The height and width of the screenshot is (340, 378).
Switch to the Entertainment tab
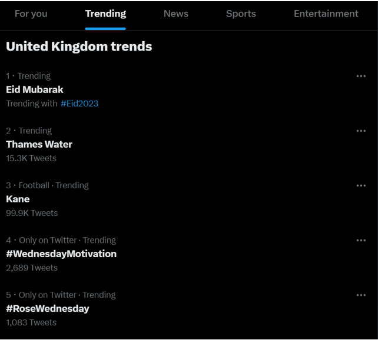[326, 14]
